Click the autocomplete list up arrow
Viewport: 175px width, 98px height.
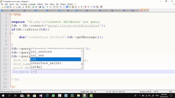coord(82,51)
